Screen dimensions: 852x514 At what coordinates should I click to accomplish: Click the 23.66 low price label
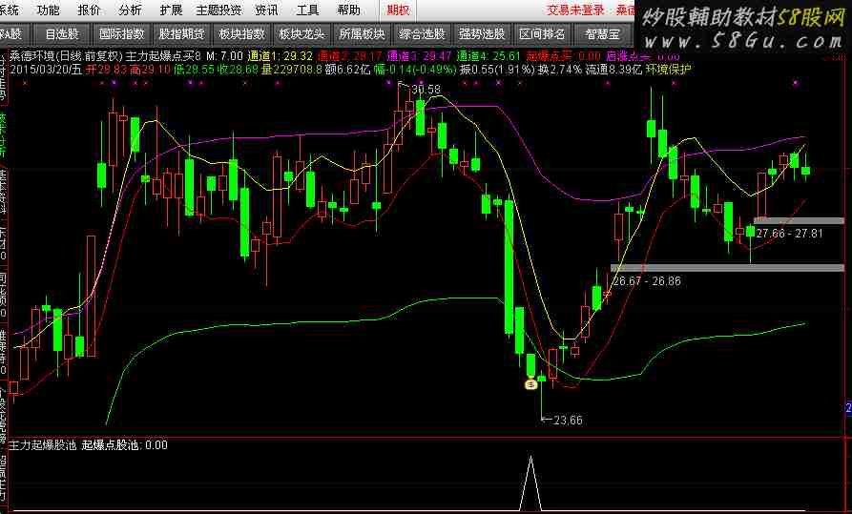point(568,420)
